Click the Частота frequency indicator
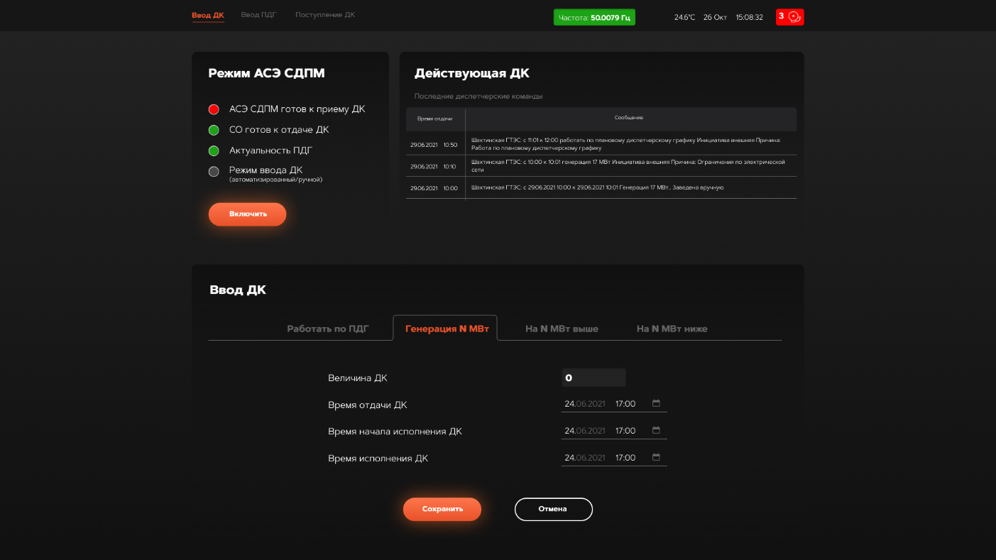 tap(594, 17)
